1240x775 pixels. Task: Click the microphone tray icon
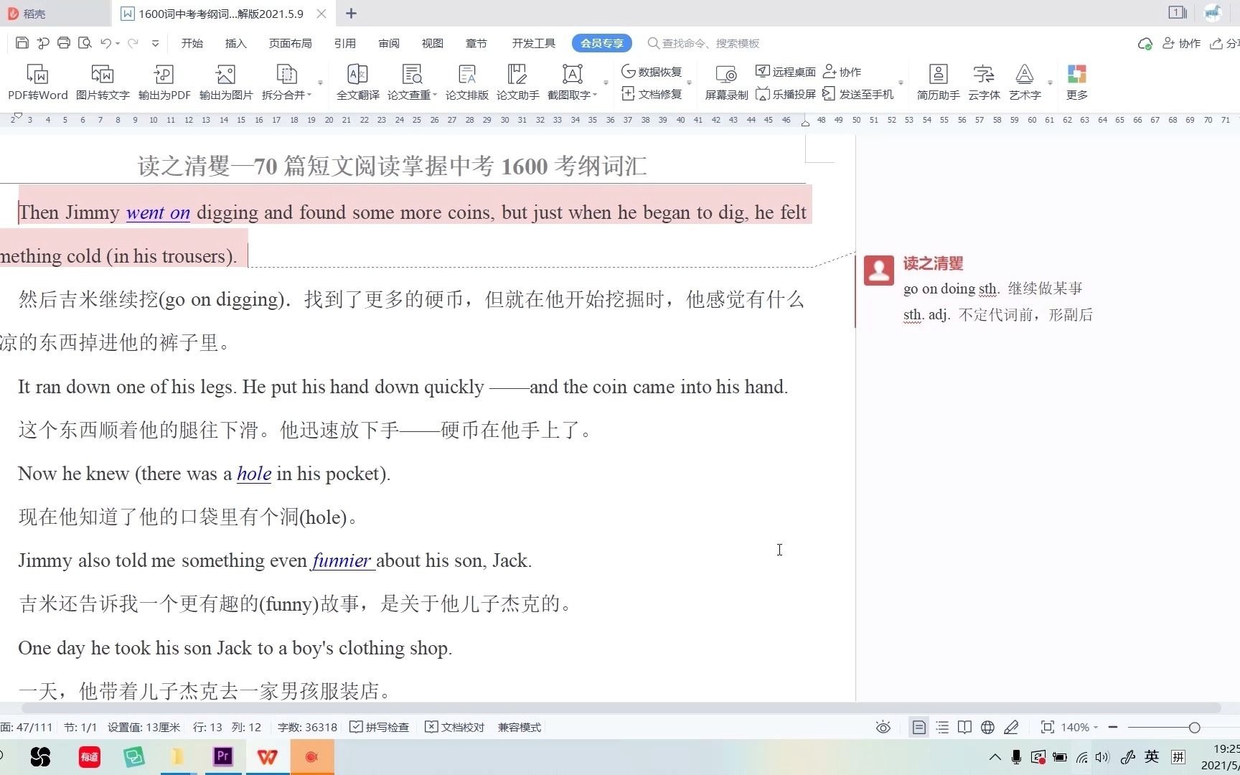point(1016,757)
